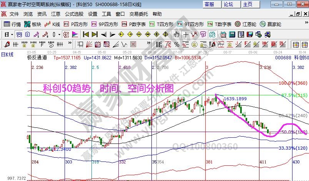Screen dimensions: 309x181
Task: Open the 板块 sector panel
Action: click(32, 24)
